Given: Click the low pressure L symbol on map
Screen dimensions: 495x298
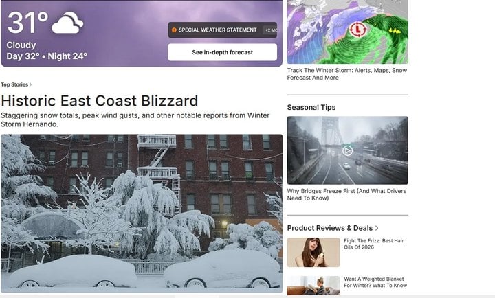Looking at the screenshot, I should pos(357,30).
